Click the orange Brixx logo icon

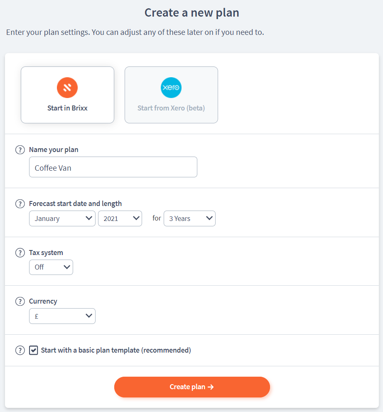(67, 88)
